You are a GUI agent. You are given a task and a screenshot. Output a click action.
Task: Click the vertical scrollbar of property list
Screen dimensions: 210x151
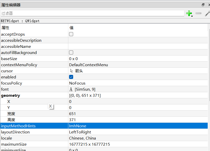pyautogui.click(x=209, y=65)
